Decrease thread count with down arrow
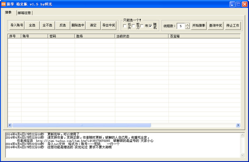Image resolution: width=249 pixels, height=162 pixels. [x=188, y=27]
